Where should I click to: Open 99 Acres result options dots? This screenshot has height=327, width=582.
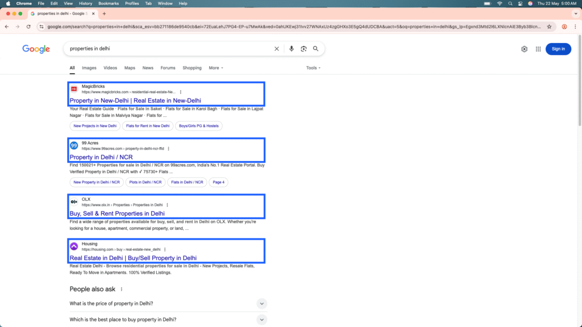[168, 149]
